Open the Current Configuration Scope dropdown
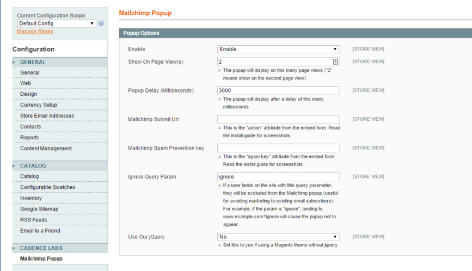Image resolution: width=472 pixels, height=271 pixels. click(57, 23)
